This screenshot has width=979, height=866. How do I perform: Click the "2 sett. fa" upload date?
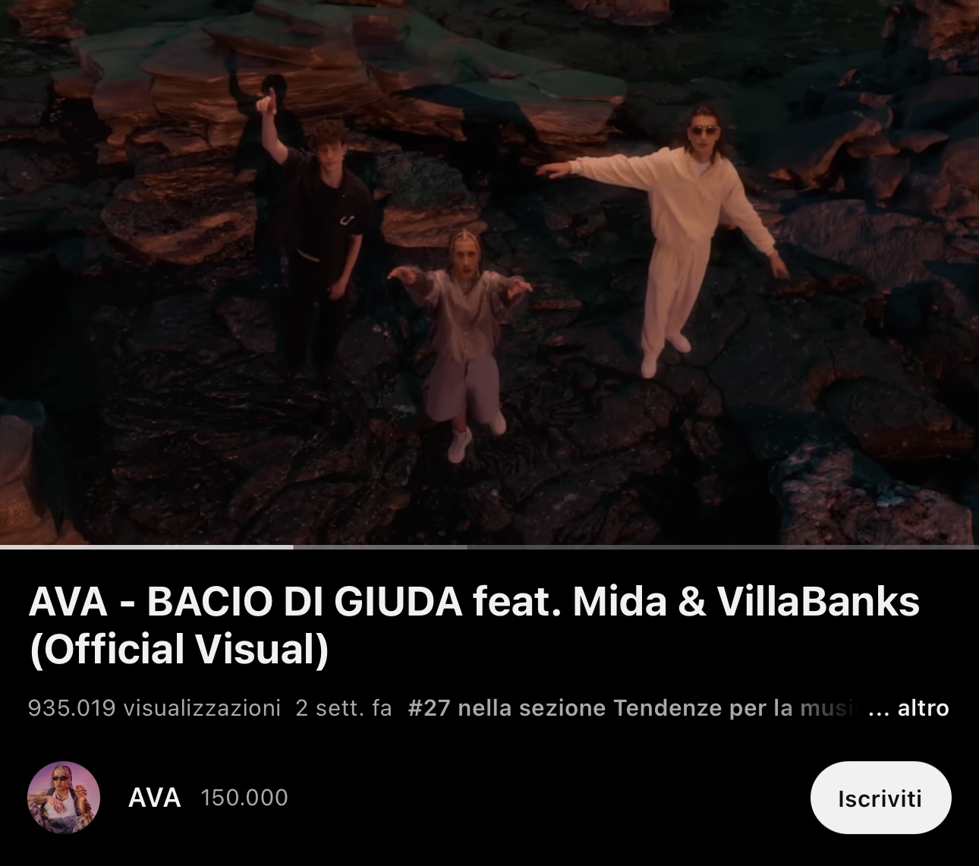point(344,708)
